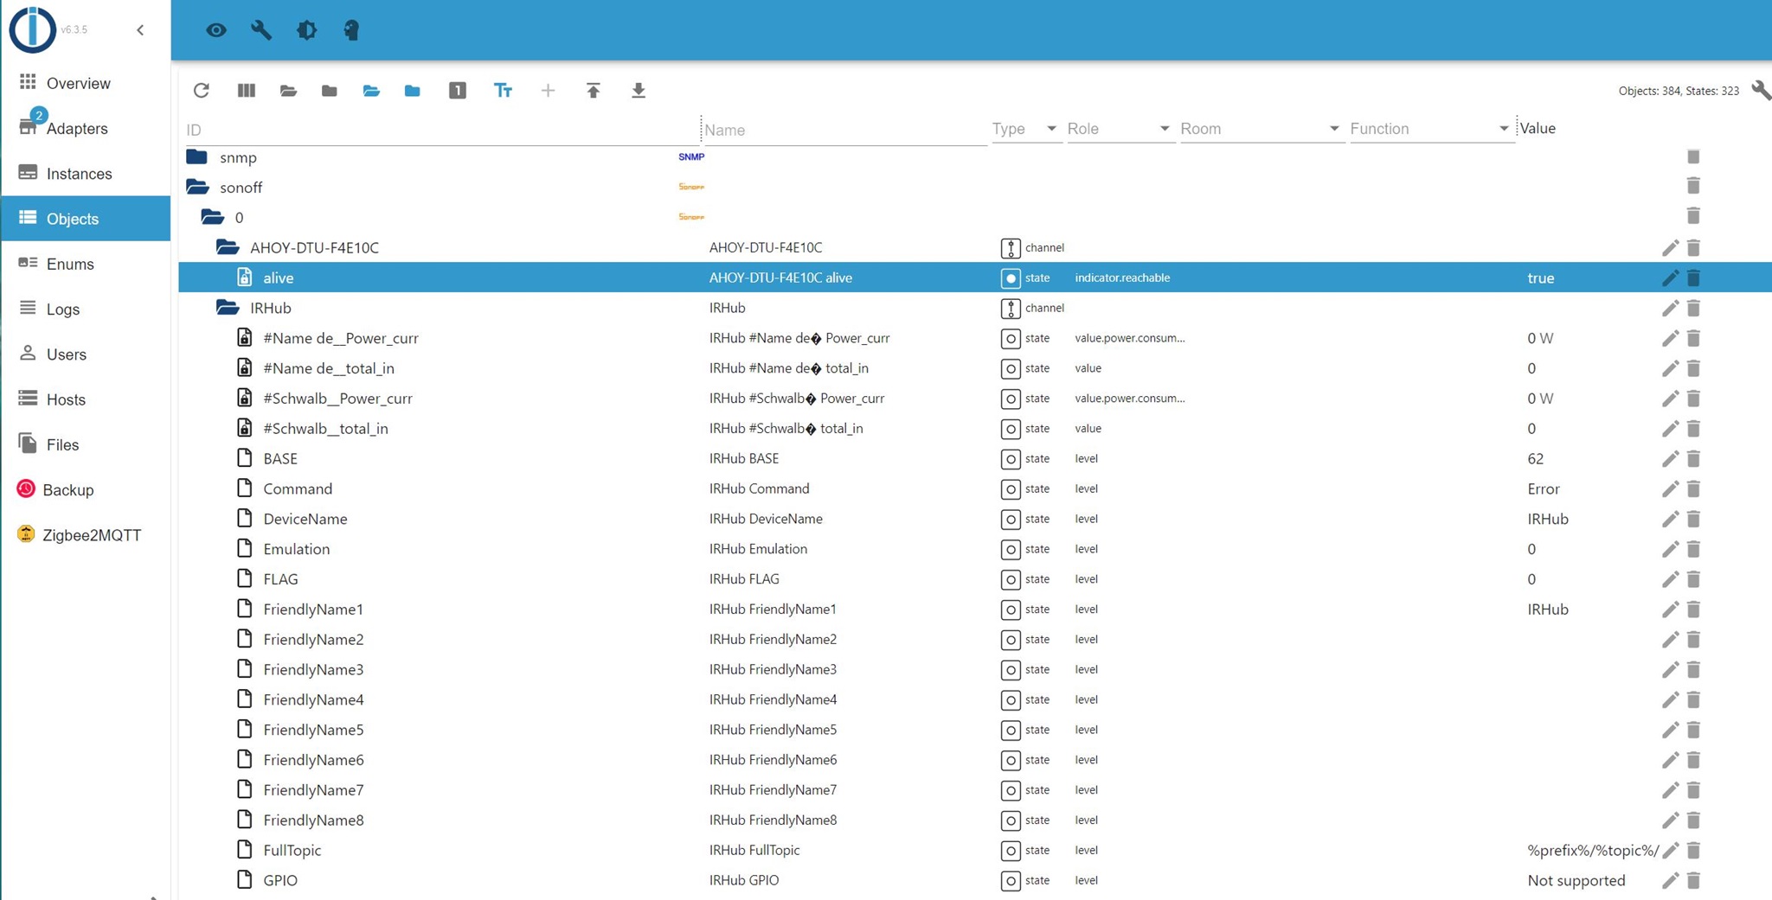Collapse the AHOY-DTU-F4E10C channel folder
Viewport: 1772px width, 900px height.
point(228,247)
